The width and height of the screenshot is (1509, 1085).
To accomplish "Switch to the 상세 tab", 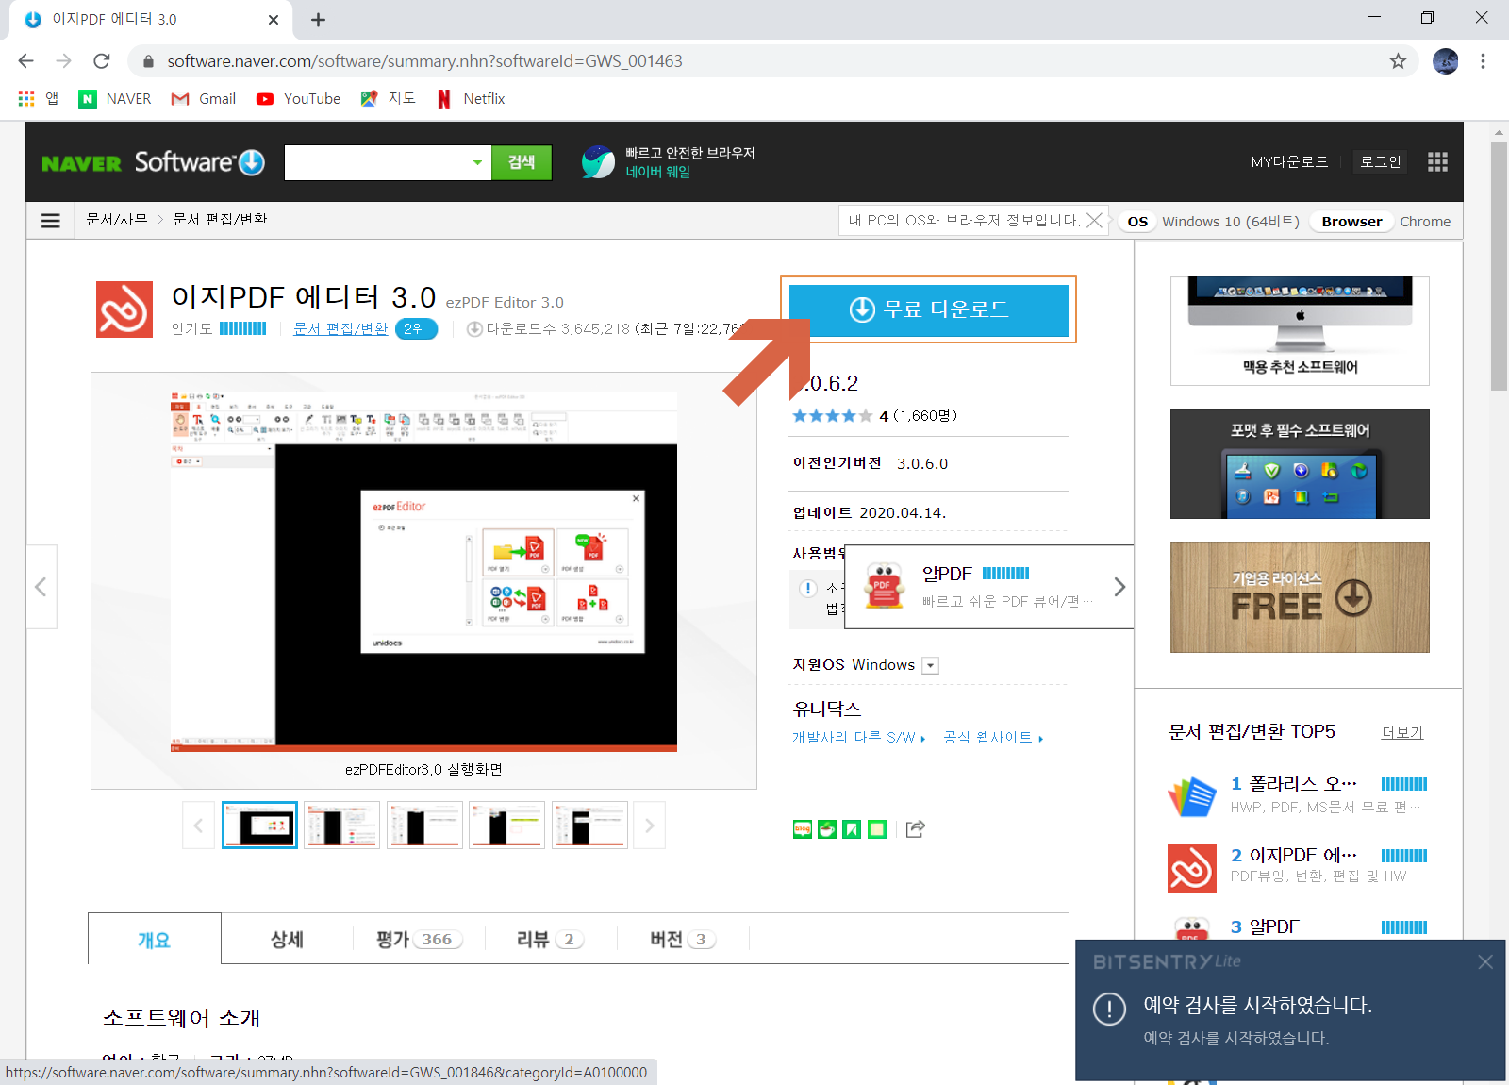I will coord(287,940).
